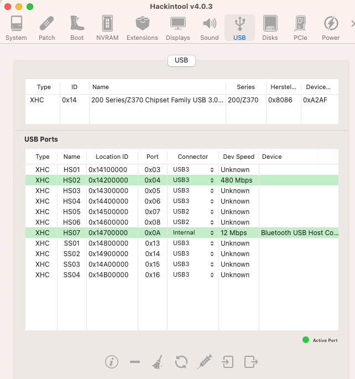Expand the toolbar overflow chevron

point(351,24)
